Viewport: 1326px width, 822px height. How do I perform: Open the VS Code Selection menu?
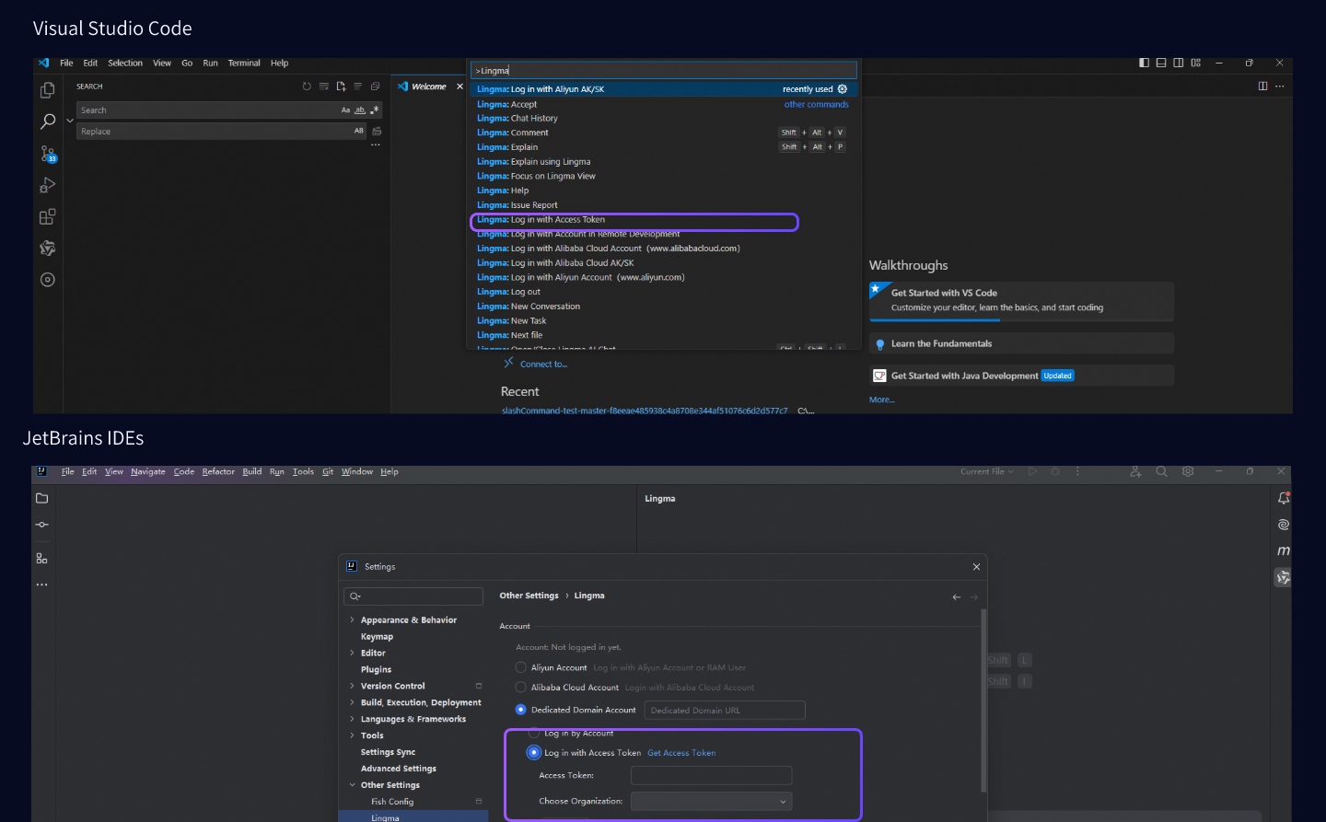(125, 64)
